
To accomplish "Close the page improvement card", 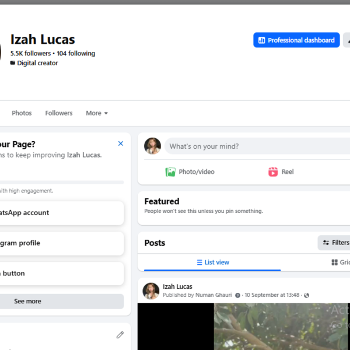I will tap(121, 143).
